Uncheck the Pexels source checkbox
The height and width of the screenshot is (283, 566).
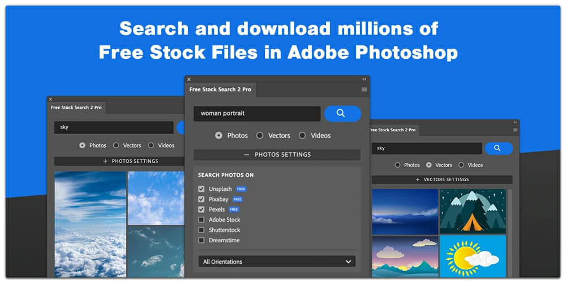201,209
